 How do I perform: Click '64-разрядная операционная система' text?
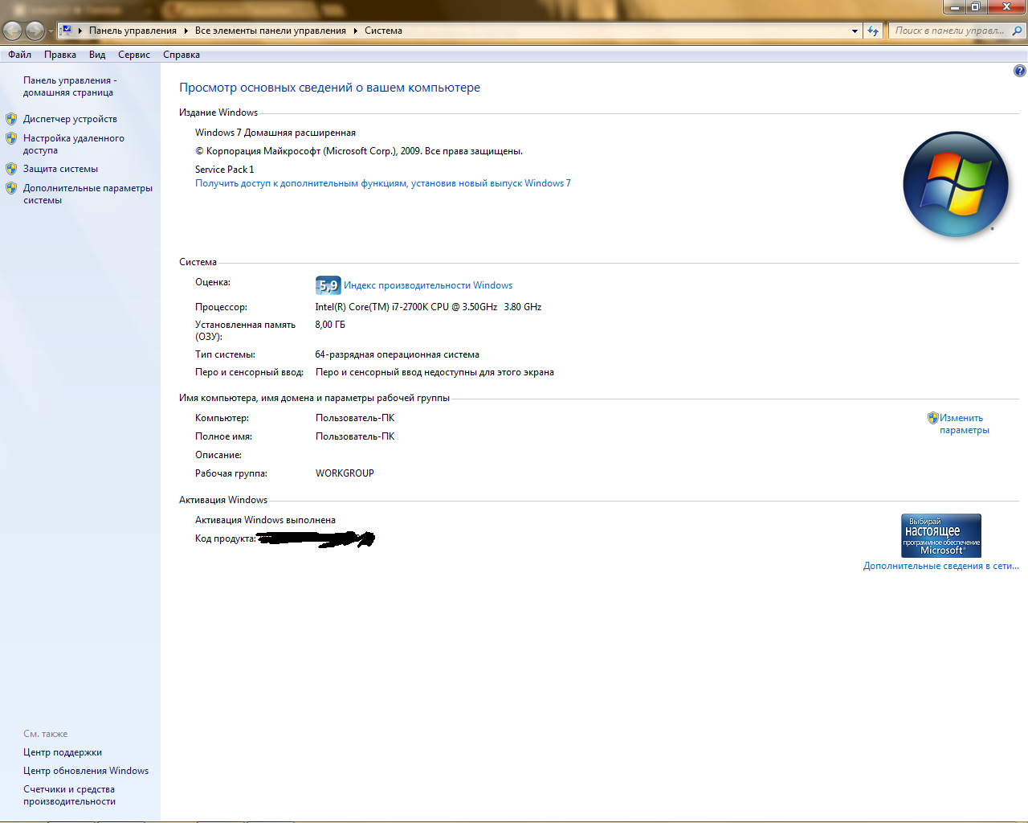(x=398, y=354)
